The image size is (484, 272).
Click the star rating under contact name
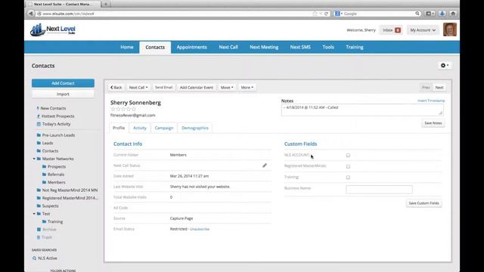123,109
